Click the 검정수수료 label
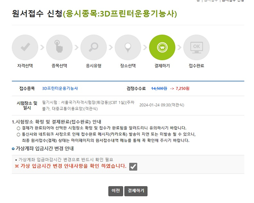This screenshot has width=254, height=203. tap(136, 88)
